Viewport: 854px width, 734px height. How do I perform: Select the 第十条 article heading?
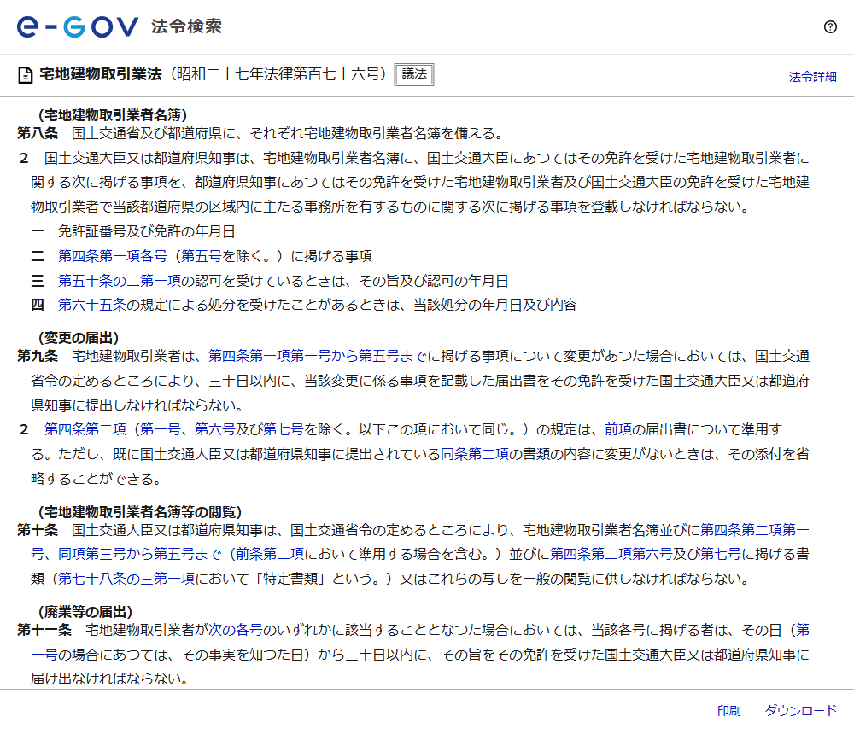pos(38,530)
